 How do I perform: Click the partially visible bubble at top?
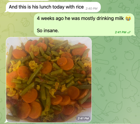pyautogui.click(x=29, y=0)
